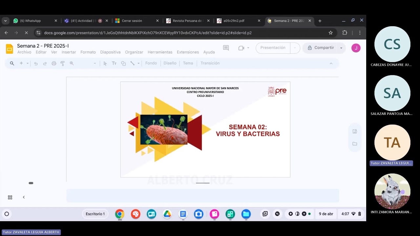The height and width of the screenshot is (236, 420).
Task: Click the address bar URL
Action: tap(148, 33)
